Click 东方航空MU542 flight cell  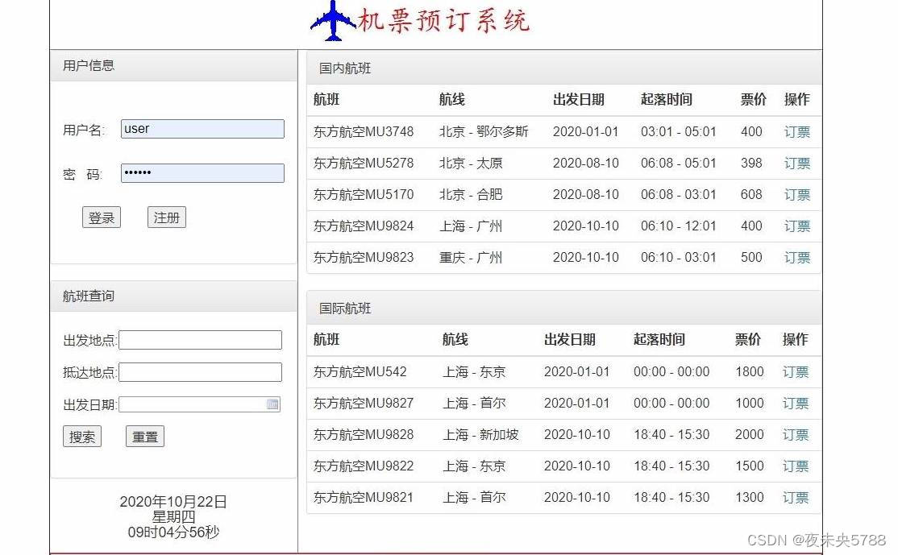click(360, 372)
